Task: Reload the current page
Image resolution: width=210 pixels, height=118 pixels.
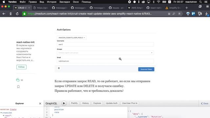Action: (x=17, y=14)
